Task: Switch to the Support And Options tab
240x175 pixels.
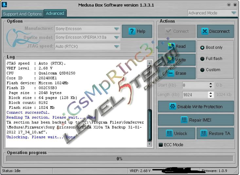Action: click(22, 14)
